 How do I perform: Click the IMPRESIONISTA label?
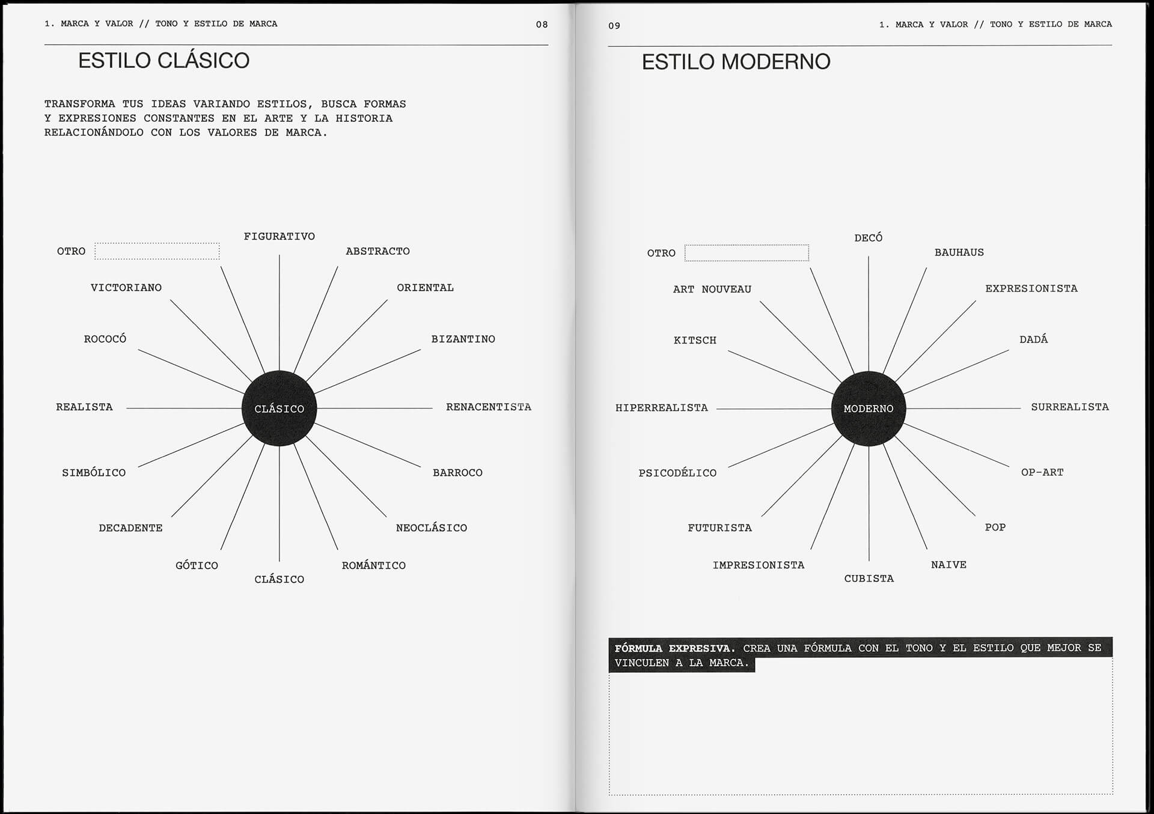[x=759, y=565]
